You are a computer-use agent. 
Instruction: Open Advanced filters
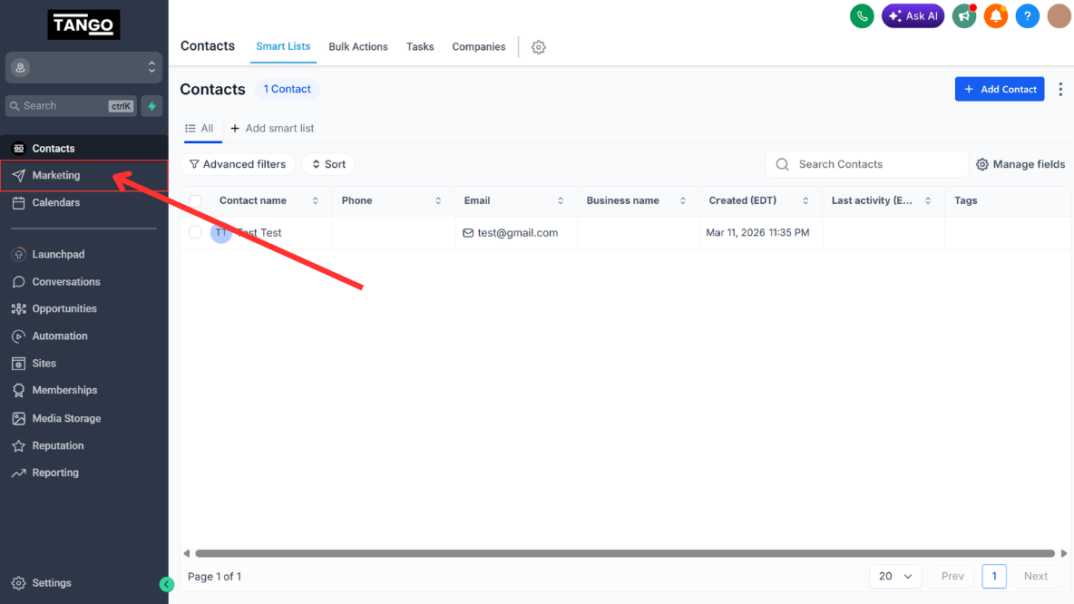point(238,164)
